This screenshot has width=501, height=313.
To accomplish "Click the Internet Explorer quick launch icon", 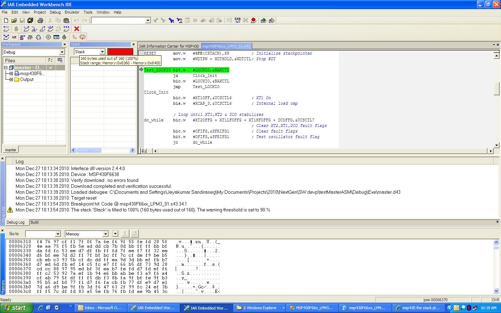I will 41,308.
